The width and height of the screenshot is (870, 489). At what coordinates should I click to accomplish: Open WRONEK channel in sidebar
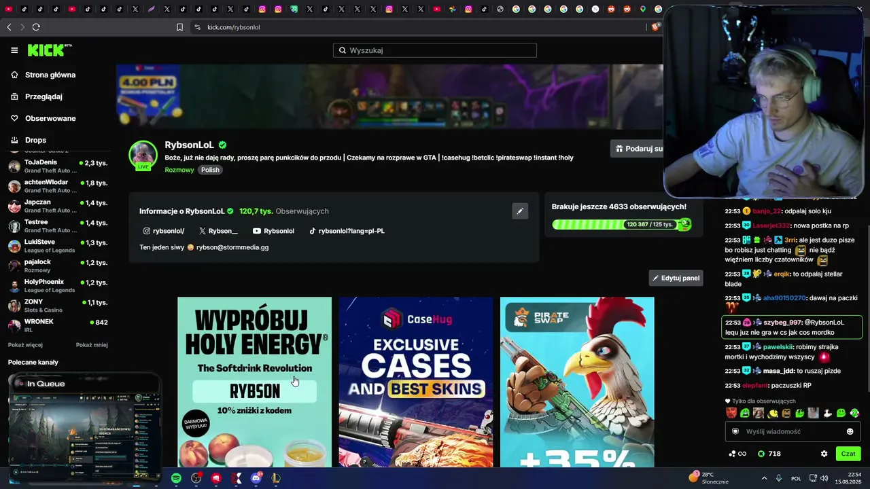(58, 325)
